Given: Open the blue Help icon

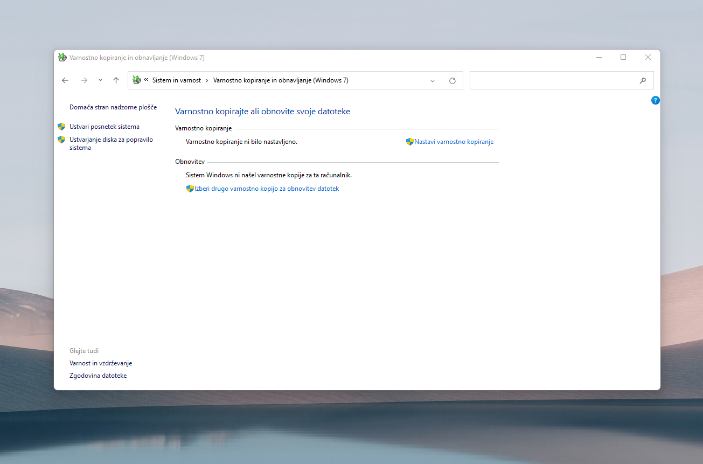Looking at the screenshot, I should [655, 100].
